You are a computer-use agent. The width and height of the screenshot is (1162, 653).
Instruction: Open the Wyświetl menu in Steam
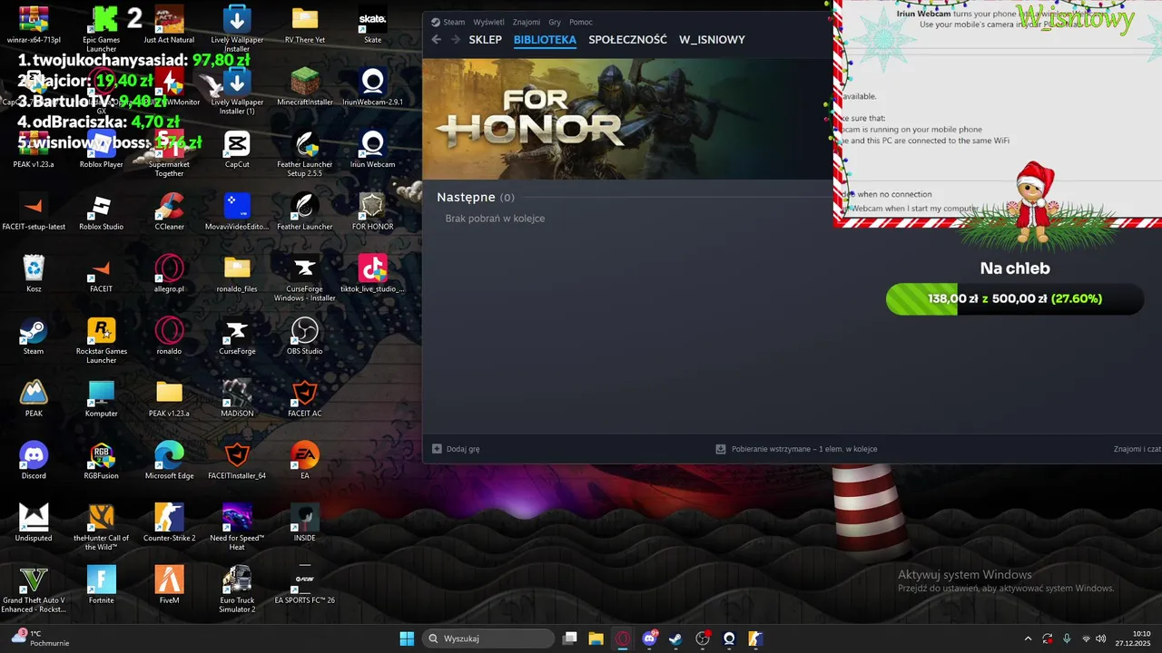click(489, 22)
